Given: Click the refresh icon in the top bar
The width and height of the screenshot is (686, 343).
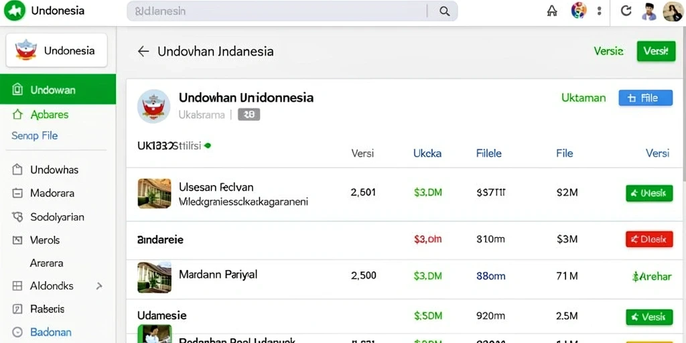Looking at the screenshot, I should (x=626, y=11).
